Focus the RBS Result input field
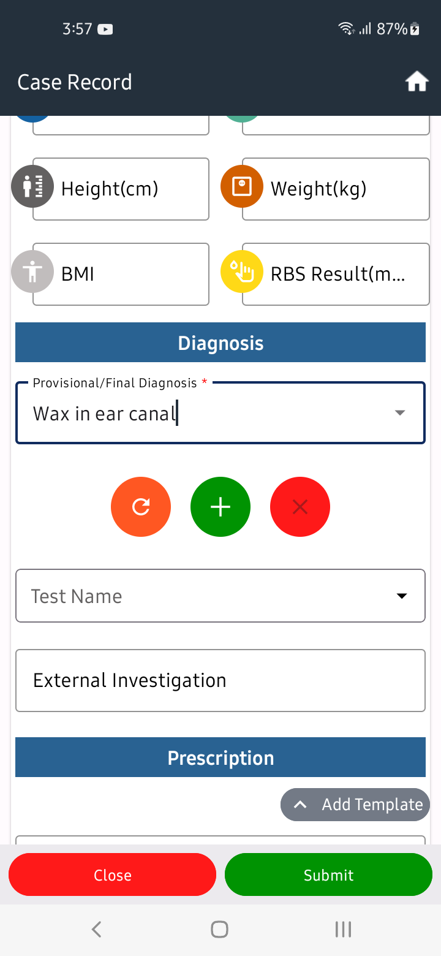This screenshot has width=441, height=956. (336, 274)
